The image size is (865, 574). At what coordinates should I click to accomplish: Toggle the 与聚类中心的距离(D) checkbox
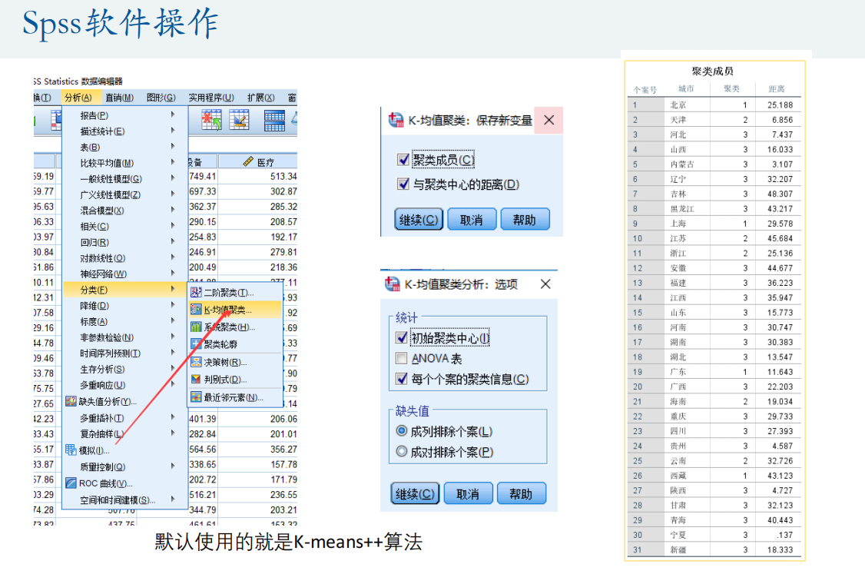click(403, 184)
